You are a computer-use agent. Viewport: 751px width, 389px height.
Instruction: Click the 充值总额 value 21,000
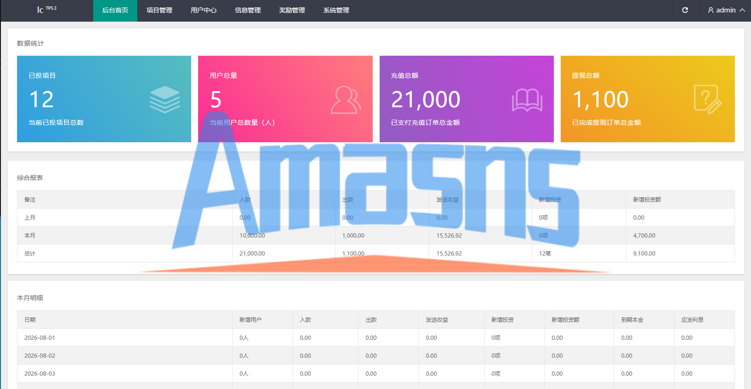pyautogui.click(x=426, y=99)
